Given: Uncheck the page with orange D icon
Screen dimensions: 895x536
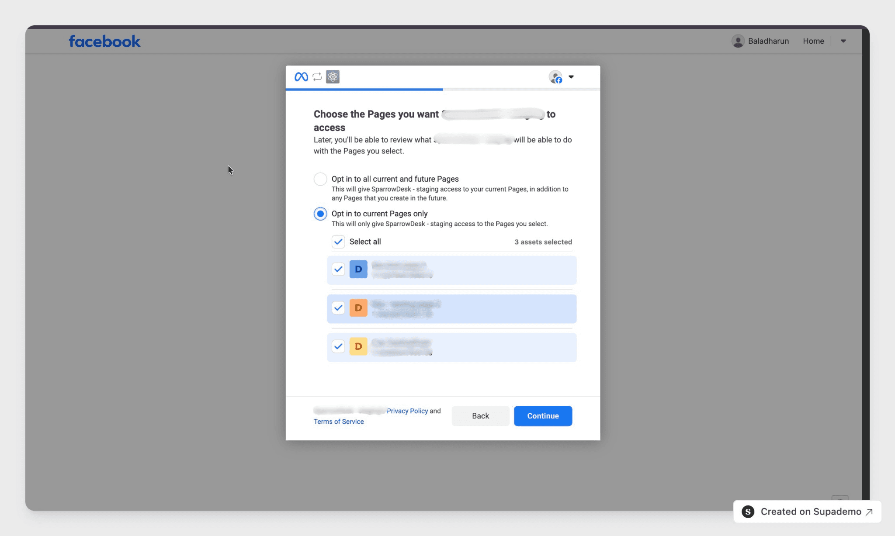Looking at the screenshot, I should 338,308.
